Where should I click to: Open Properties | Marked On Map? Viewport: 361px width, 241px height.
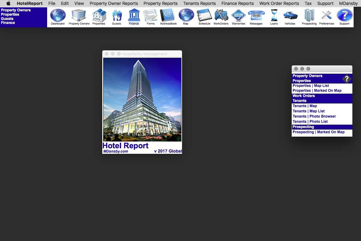pyautogui.click(x=317, y=91)
